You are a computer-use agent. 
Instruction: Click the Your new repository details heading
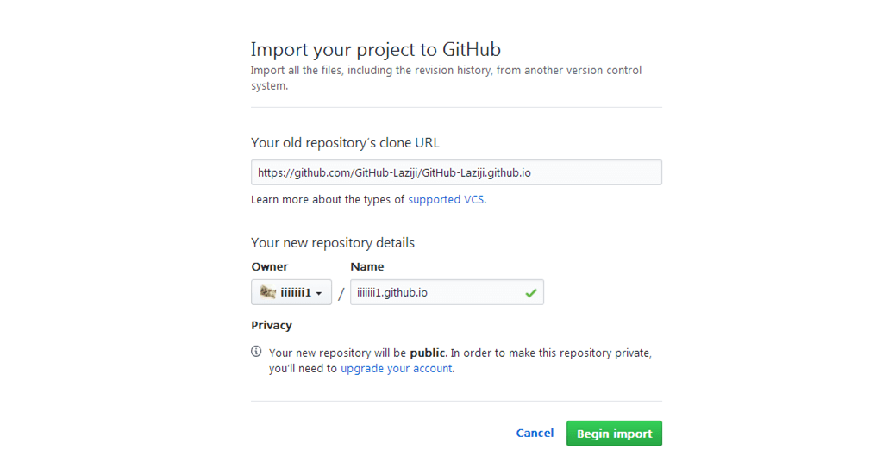[x=333, y=243]
